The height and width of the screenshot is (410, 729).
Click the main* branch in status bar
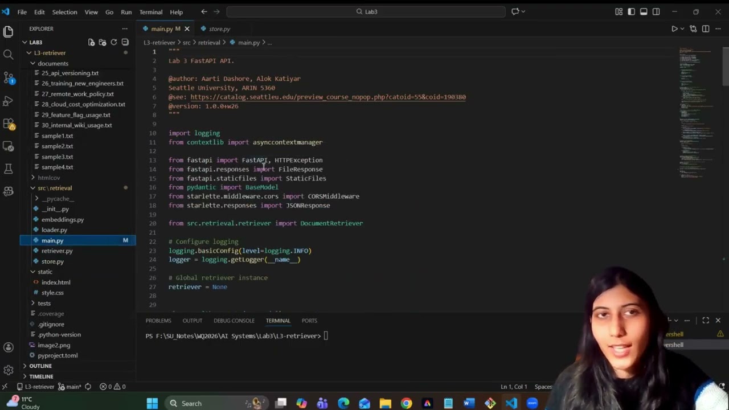[69, 387]
